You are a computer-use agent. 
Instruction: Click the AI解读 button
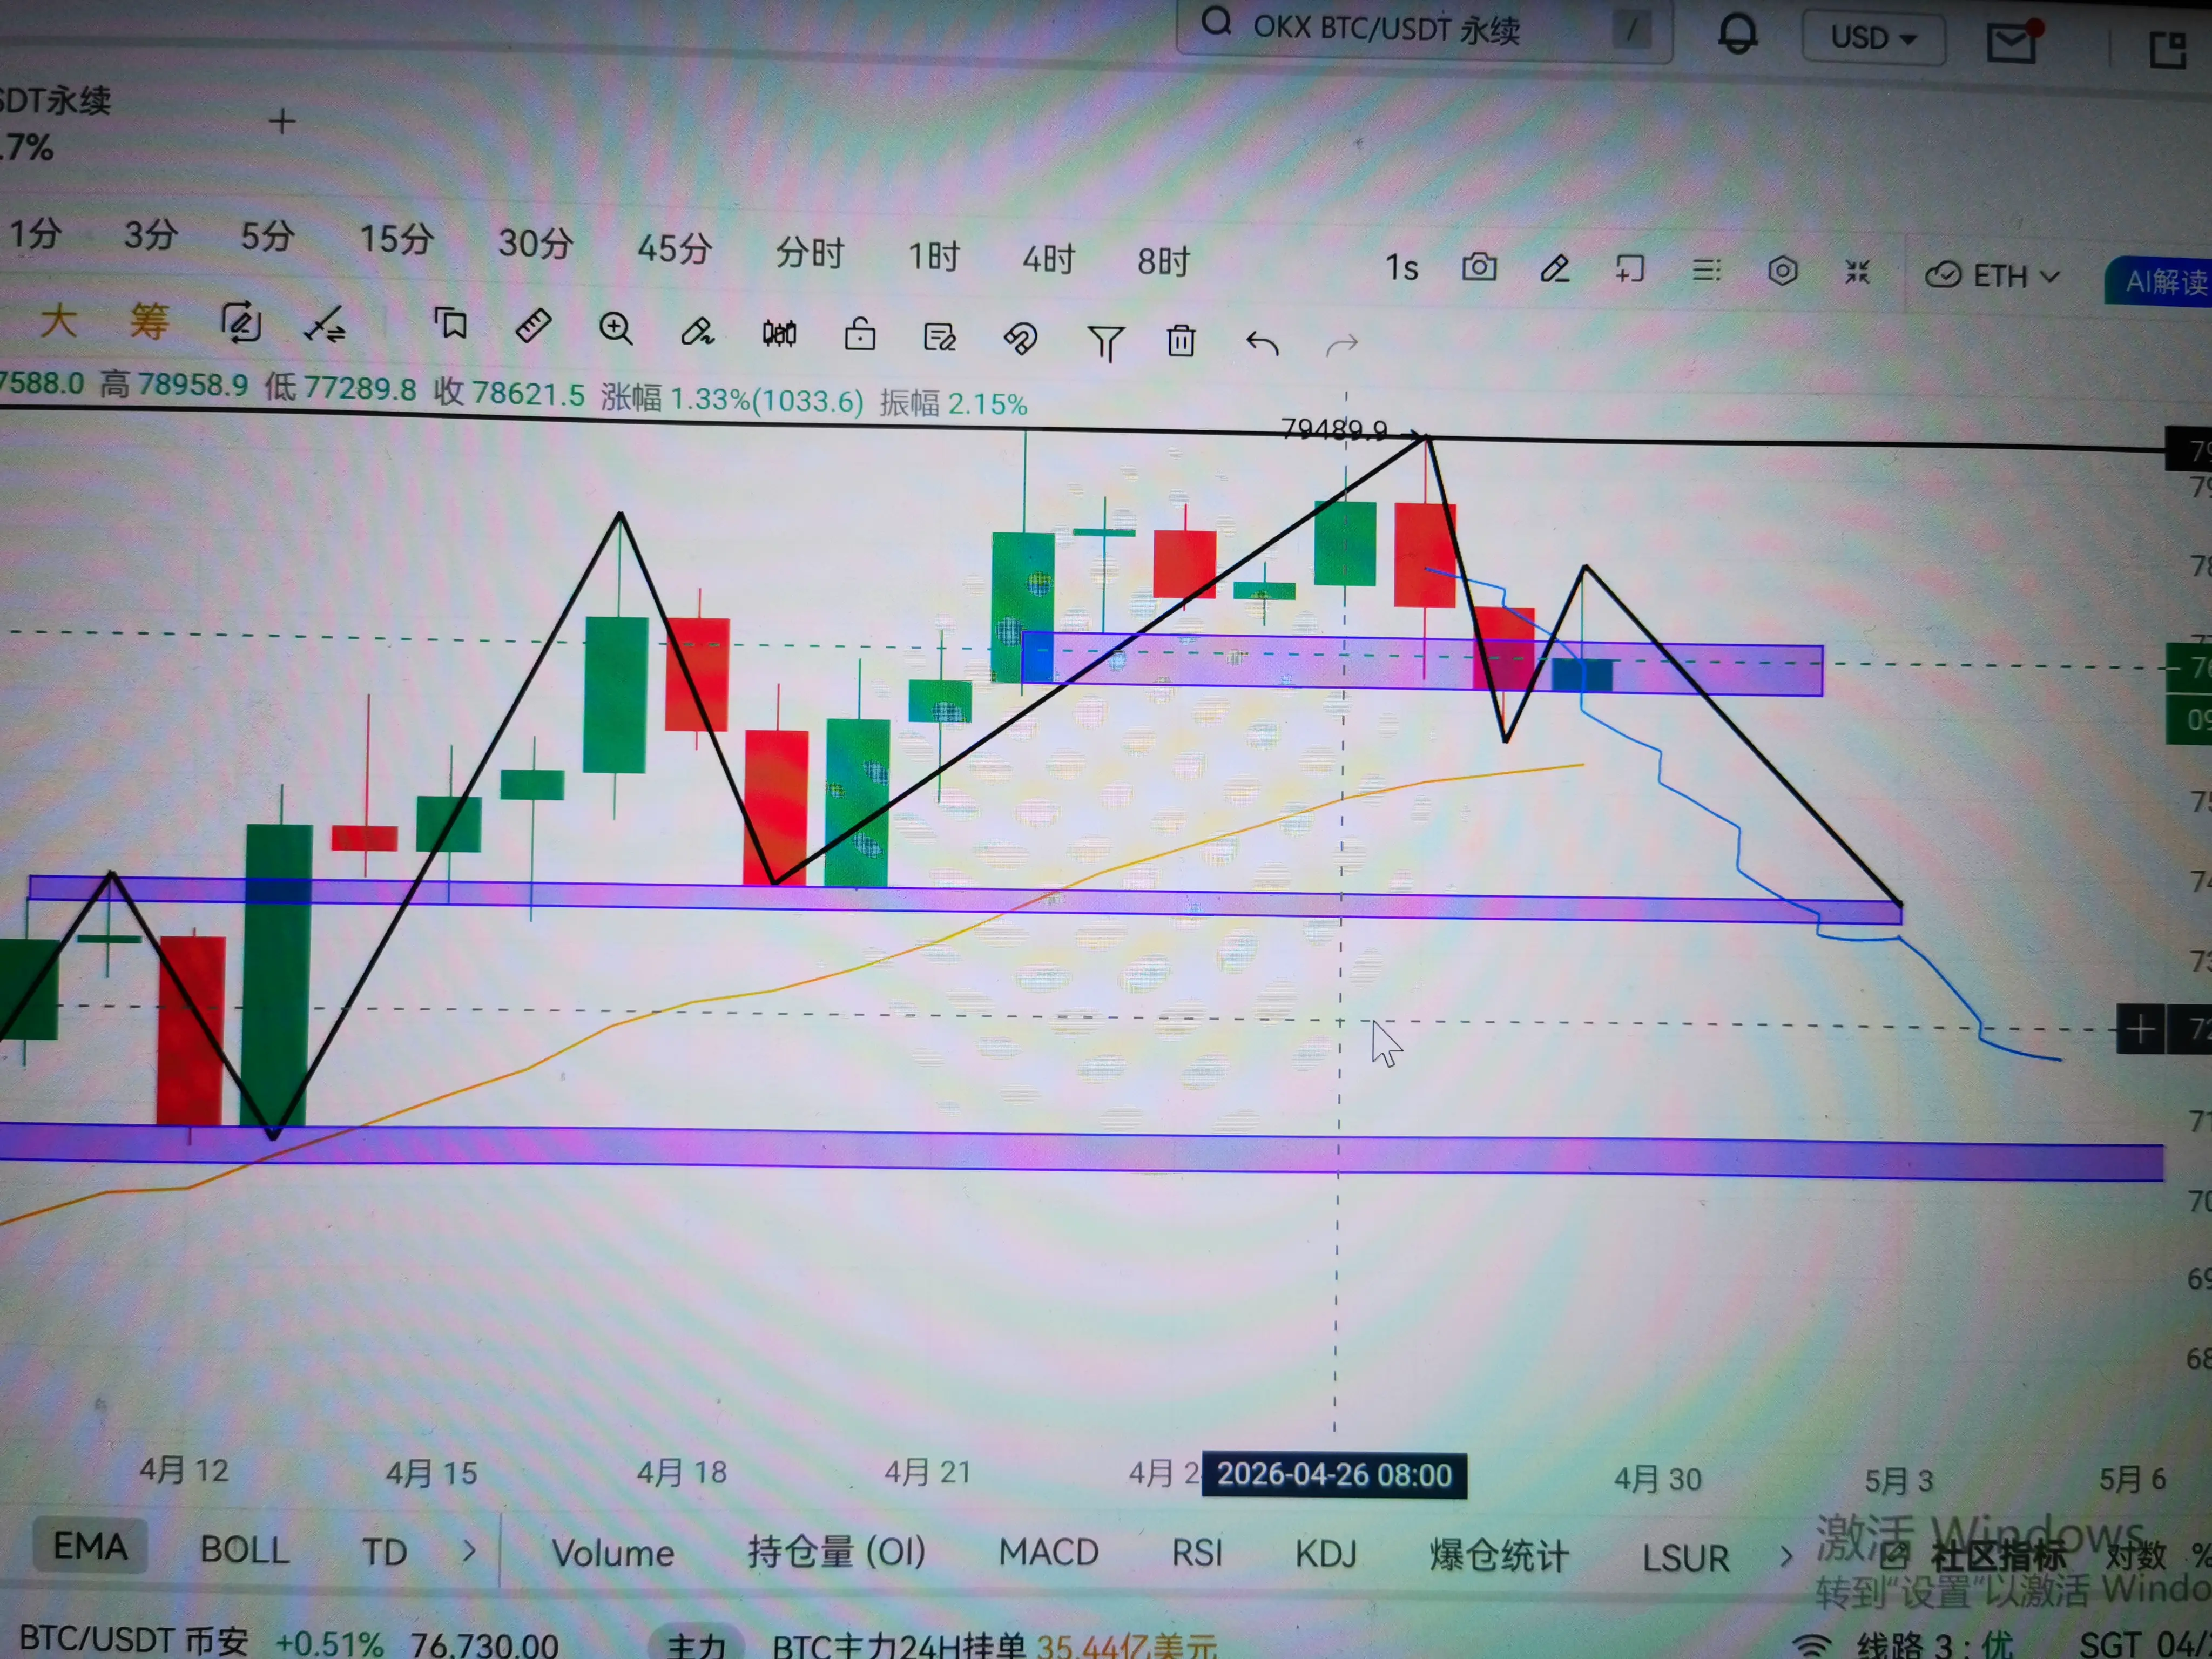(x=2164, y=282)
